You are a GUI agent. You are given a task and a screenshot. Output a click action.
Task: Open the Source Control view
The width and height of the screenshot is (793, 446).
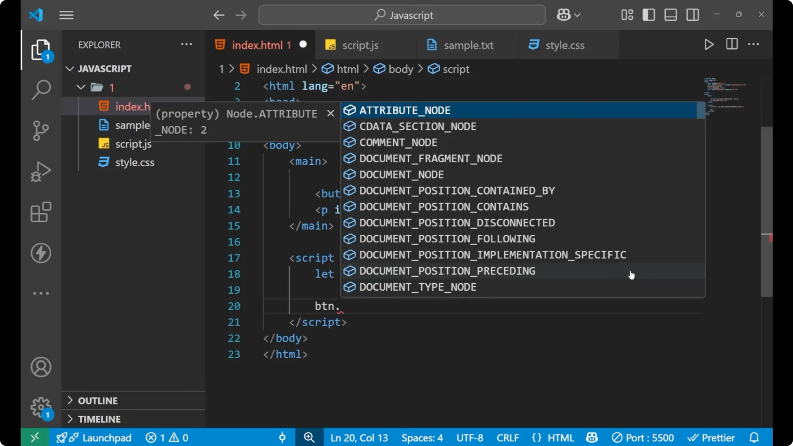tap(40, 130)
